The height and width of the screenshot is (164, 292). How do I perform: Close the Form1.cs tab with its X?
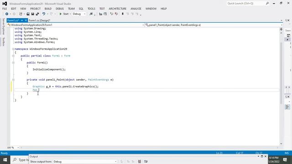[x=26, y=20]
